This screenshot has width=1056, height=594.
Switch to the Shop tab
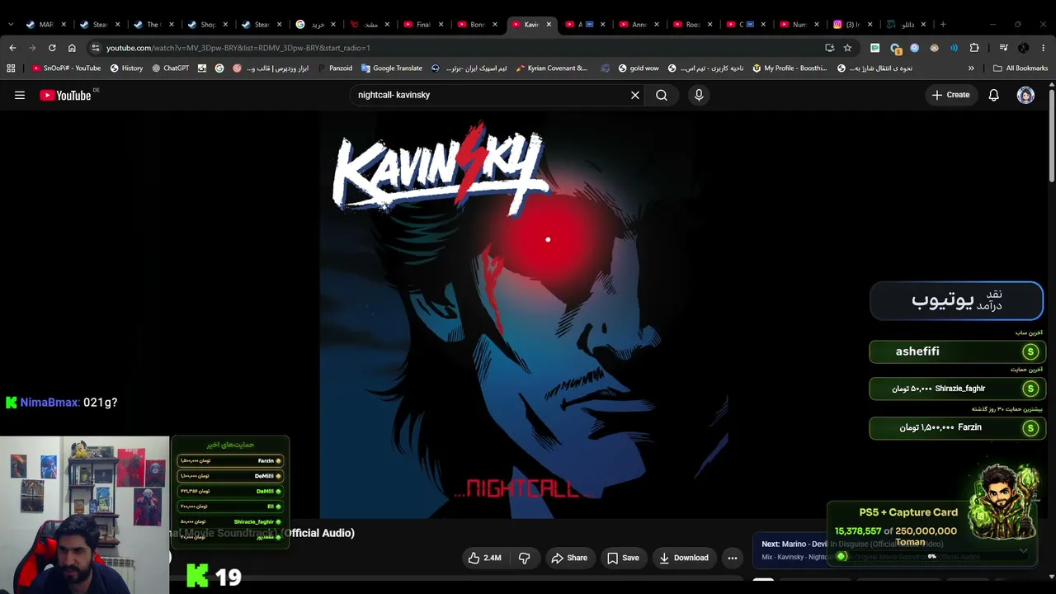tap(207, 25)
